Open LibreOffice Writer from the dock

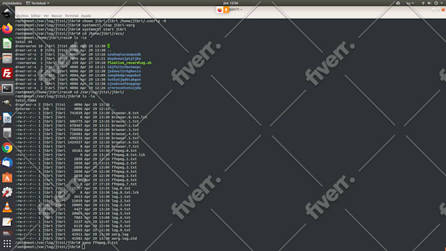7,118
